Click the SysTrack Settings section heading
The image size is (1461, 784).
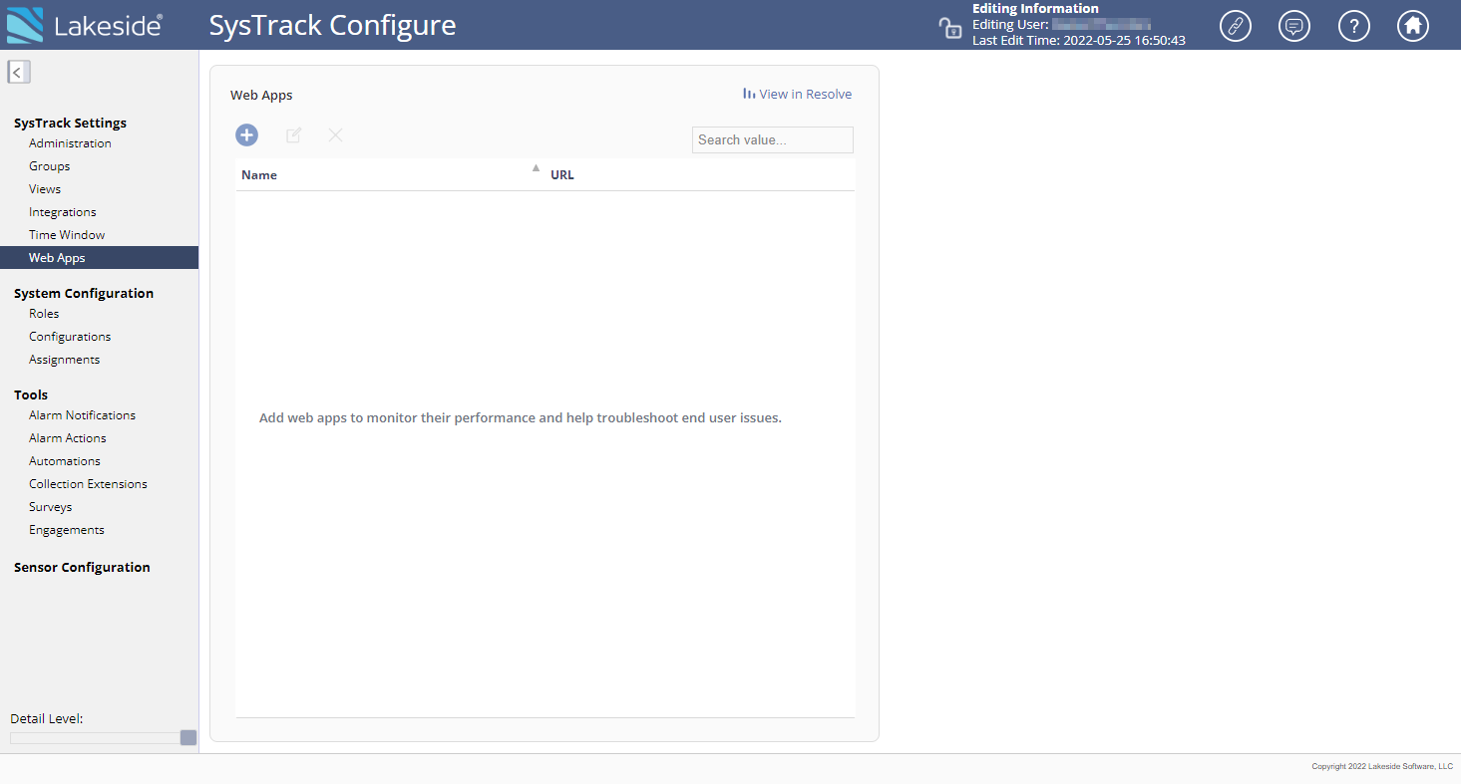click(70, 124)
